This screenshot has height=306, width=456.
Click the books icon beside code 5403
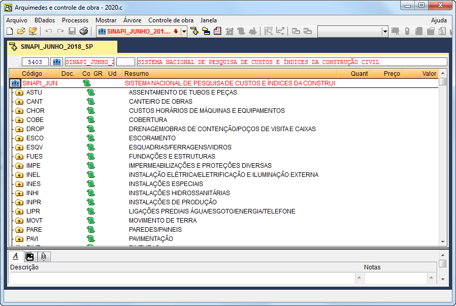pos(57,62)
